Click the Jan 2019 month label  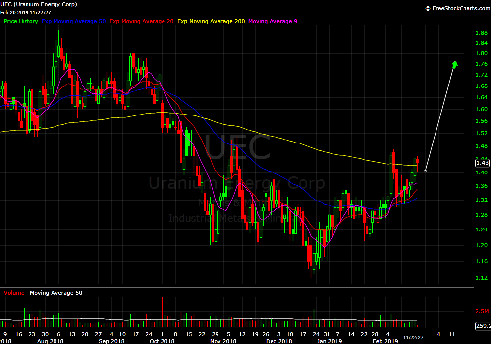coord(329,341)
